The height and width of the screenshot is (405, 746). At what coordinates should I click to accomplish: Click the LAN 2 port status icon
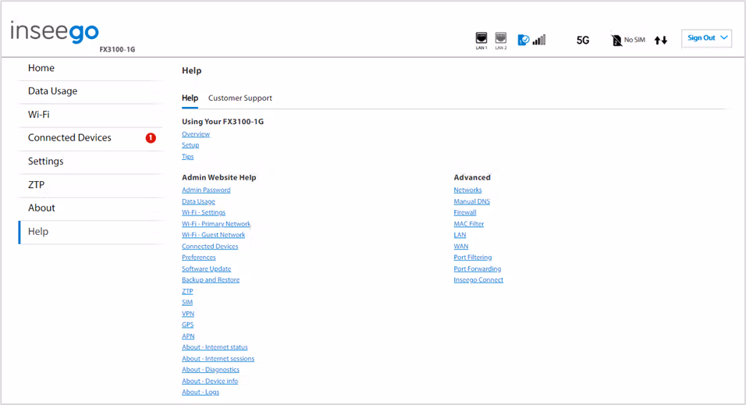(500, 38)
